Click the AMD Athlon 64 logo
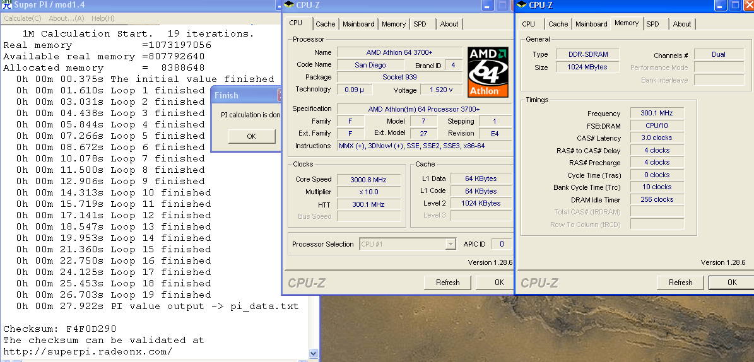The width and height of the screenshot is (754, 362). pyautogui.click(x=488, y=72)
